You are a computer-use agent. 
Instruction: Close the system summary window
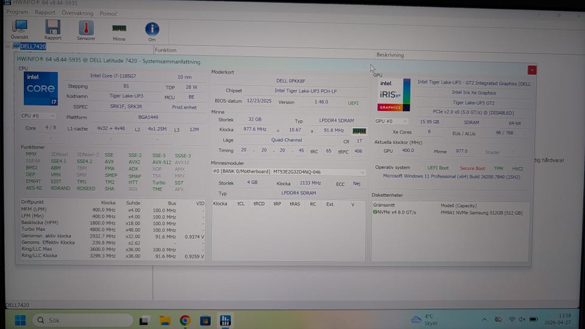click(x=531, y=70)
